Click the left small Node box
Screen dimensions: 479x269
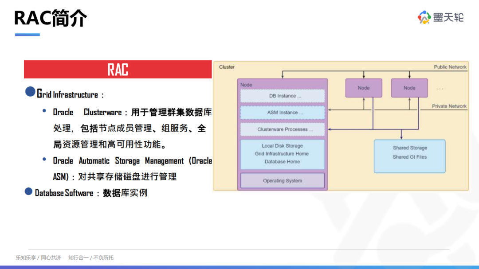click(x=363, y=88)
